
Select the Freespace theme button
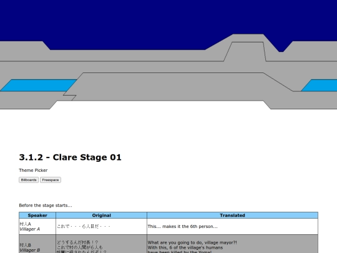point(51,180)
